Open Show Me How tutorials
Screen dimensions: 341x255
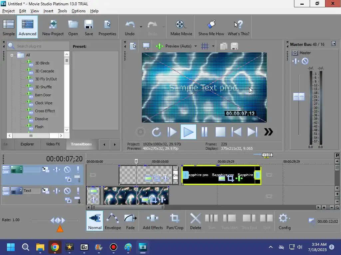pyautogui.click(x=211, y=27)
